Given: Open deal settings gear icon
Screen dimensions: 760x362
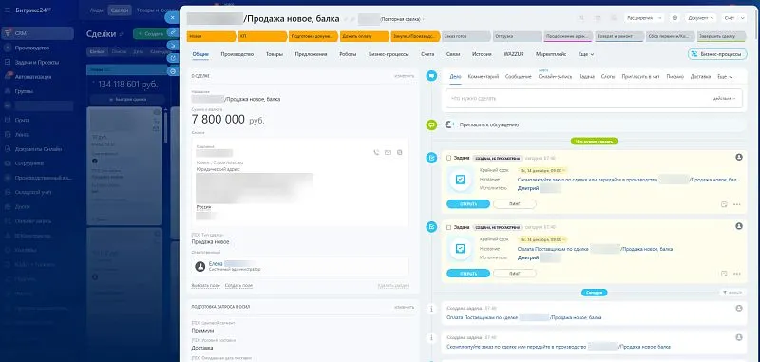Looking at the screenshot, I should click(x=674, y=18).
